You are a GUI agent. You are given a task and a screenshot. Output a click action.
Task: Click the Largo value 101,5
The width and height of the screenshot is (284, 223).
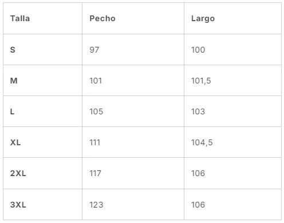pos(201,81)
